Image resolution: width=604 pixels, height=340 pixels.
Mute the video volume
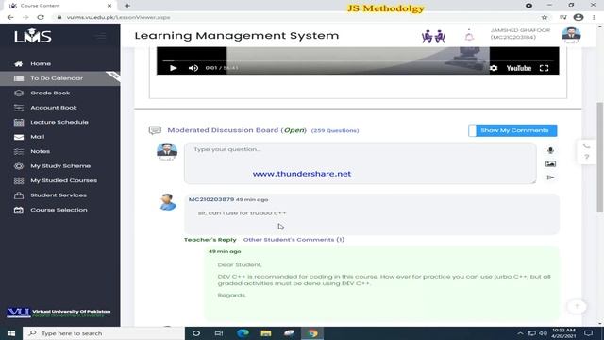tap(193, 68)
